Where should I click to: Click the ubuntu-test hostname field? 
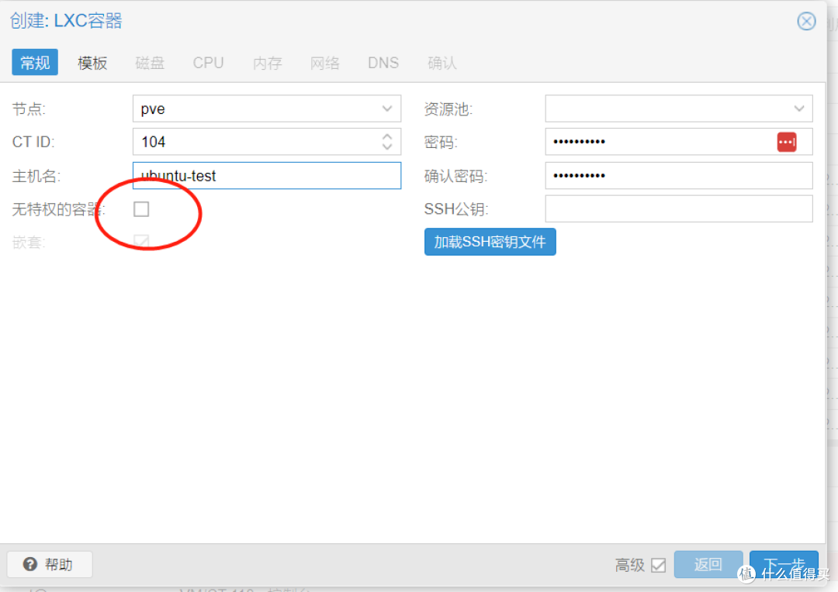tap(266, 176)
